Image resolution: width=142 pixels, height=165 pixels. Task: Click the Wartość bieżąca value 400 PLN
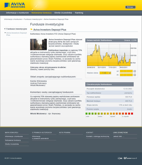pyautogui.click(x=129, y=101)
